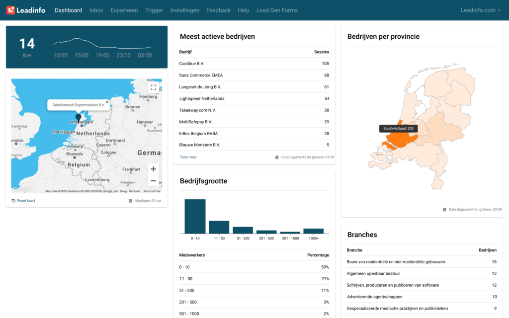Select the Langerak-de Jong B.V. row
This screenshot has height=318, width=509.
[254, 87]
